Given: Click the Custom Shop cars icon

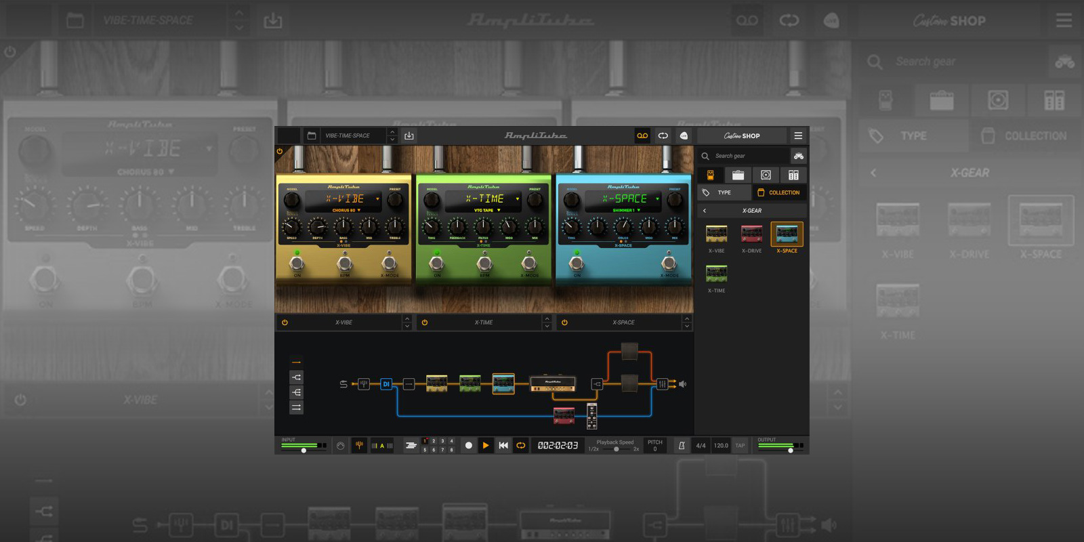Looking at the screenshot, I should tap(799, 156).
